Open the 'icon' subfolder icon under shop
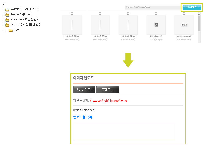Image resolution: width=204 pixels, height=155 pixels. point(10,30)
